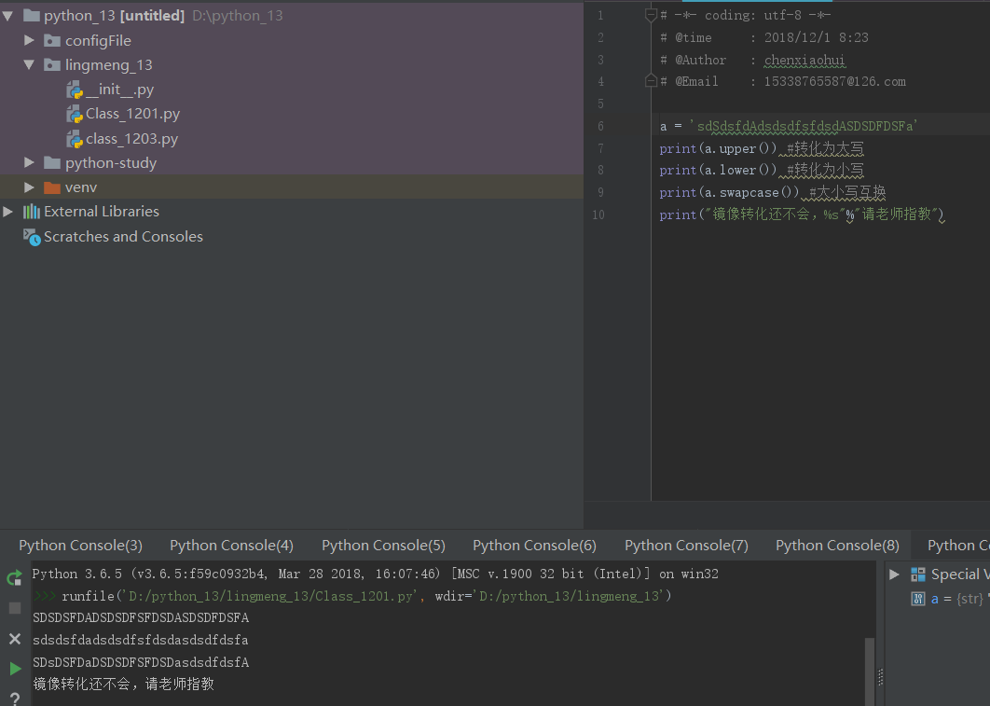Image resolution: width=990 pixels, height=706 pixels.
Task: Click the green Execute arrow icon
Action: point(14,669)
